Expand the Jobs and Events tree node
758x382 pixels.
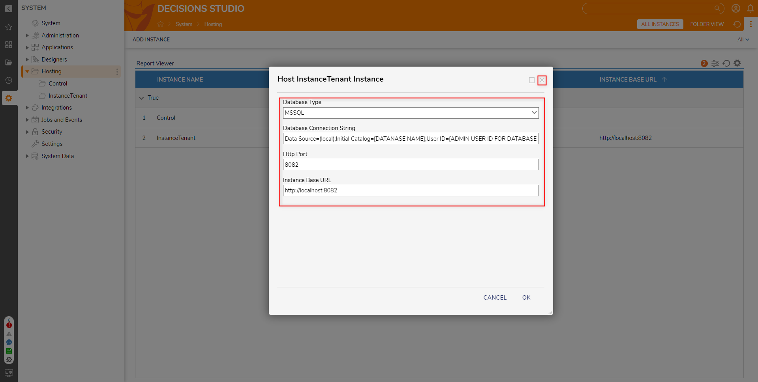[x=27, y=120]
